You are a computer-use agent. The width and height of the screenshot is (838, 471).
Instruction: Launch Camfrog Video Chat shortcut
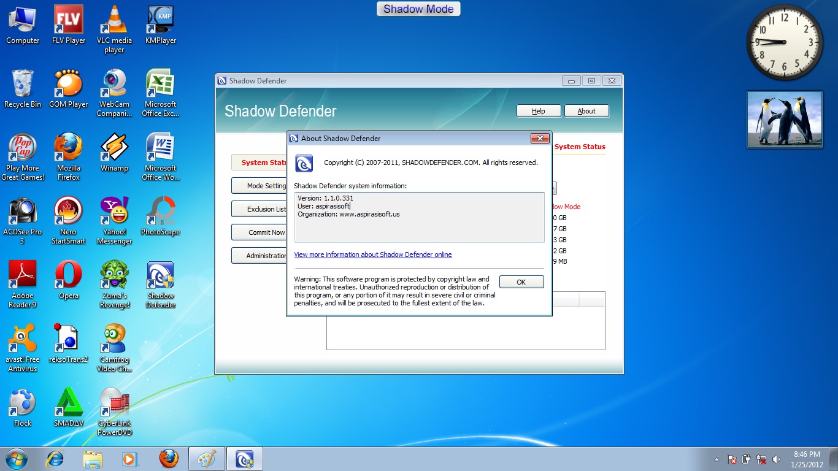tap(114, 348)
